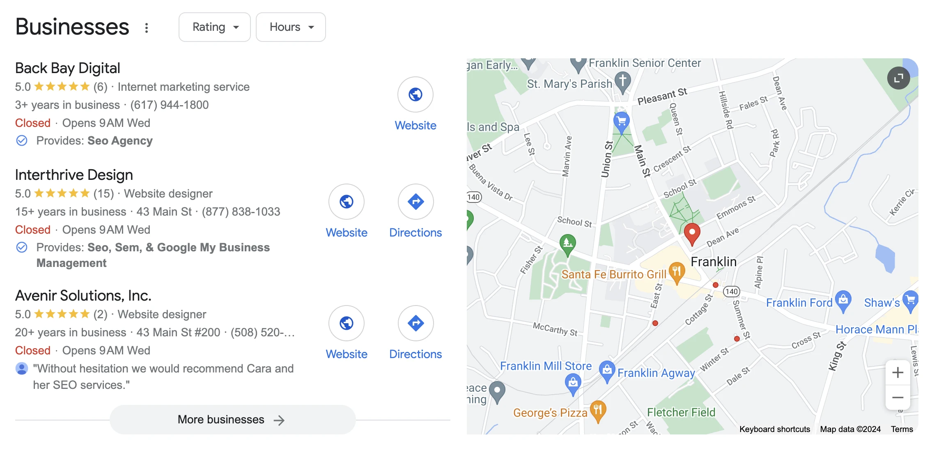
Task: Expand the Rating filter dropdown
Action: tap(214, 27)
